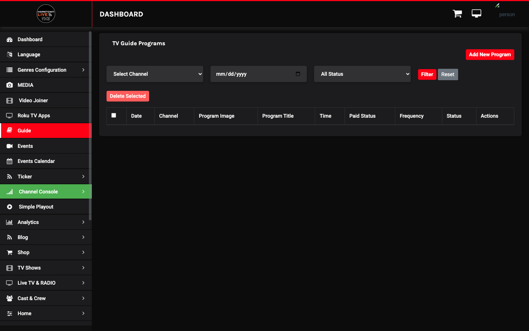
Task: Open date picker calendar icon in filter
Action: tap(298, 74)
